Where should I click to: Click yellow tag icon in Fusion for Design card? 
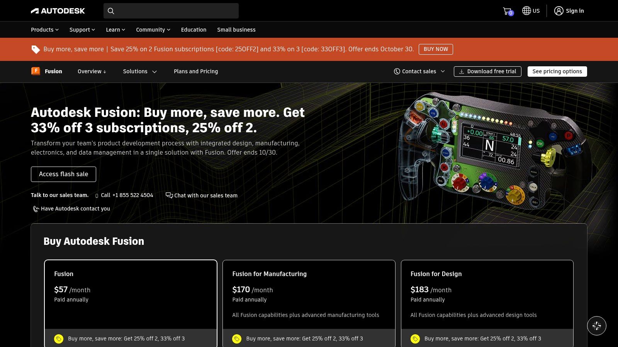pos(415,339)
